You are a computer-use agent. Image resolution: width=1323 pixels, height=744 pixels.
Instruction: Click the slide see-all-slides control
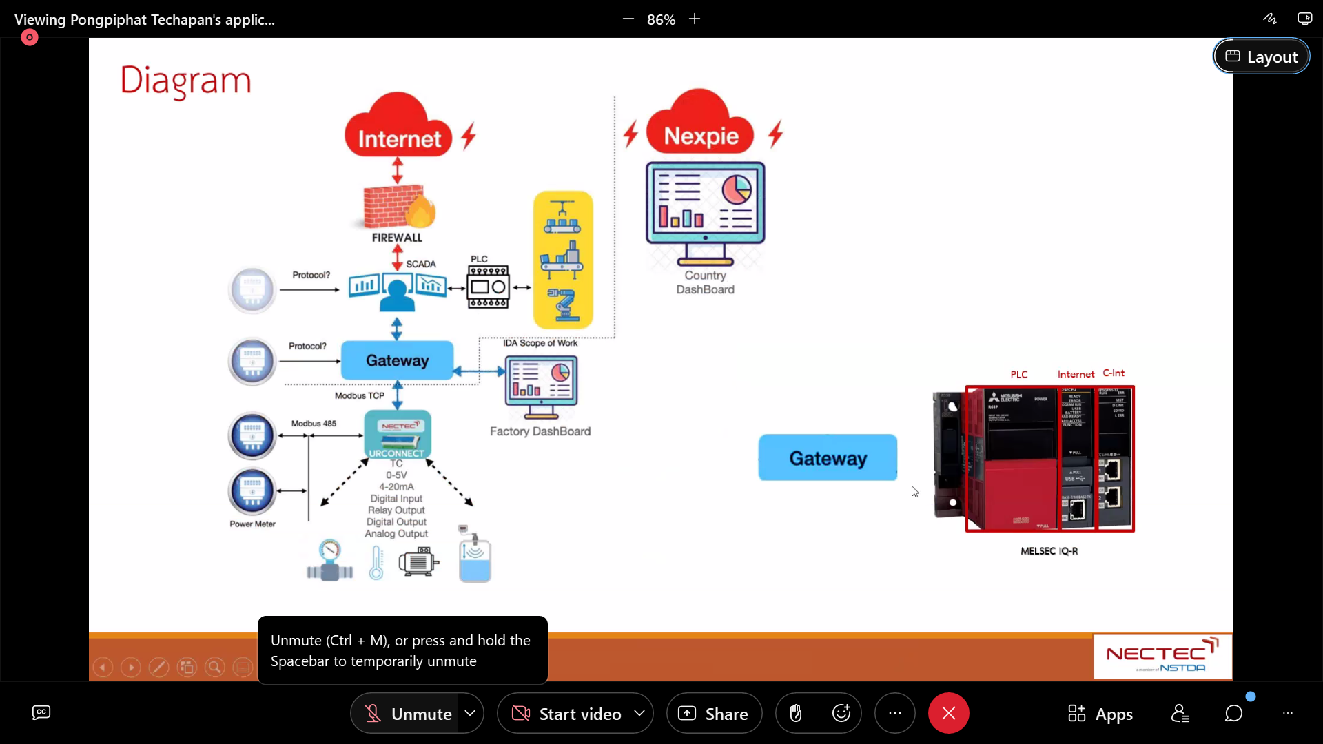(x=187, y=667)
